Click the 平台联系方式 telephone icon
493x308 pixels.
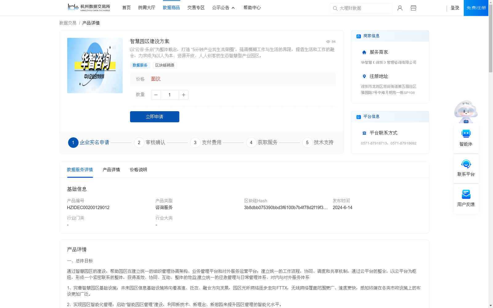364,133
